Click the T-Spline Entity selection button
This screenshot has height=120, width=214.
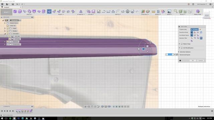195,29
